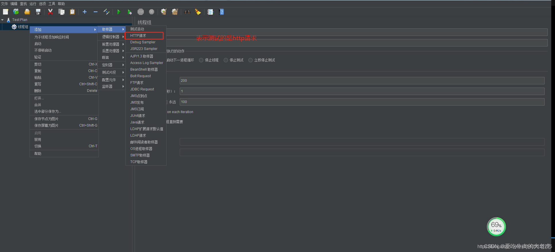Viewport: 555px width, 252px height.
Task: Click the blue minus Collapse All icon
Action: 96,12
